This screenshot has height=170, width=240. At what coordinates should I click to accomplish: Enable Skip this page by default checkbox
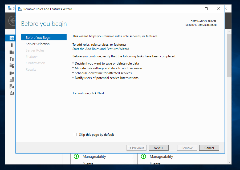(x=75, y=135)
